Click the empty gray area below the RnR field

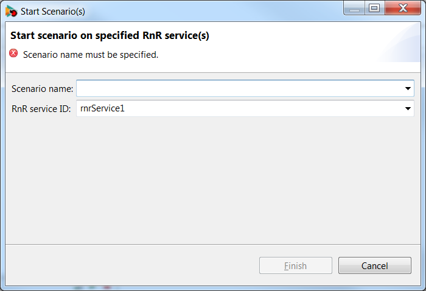click(213, 180)
